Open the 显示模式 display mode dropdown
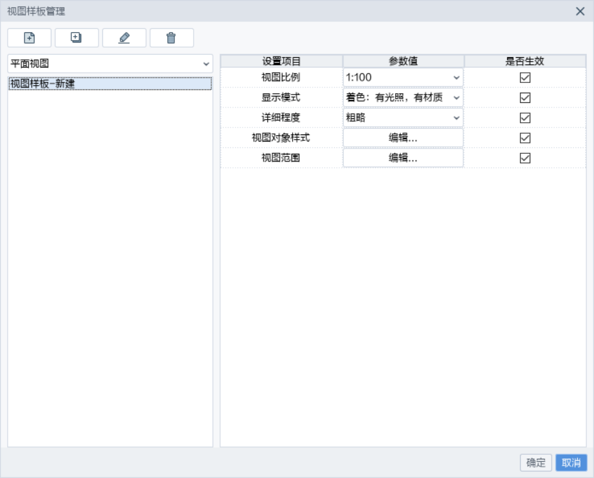This screenshot has height=478, width=594. (403, 98)
